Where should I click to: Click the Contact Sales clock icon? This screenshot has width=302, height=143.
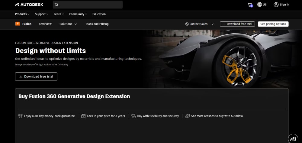point(187,24)
